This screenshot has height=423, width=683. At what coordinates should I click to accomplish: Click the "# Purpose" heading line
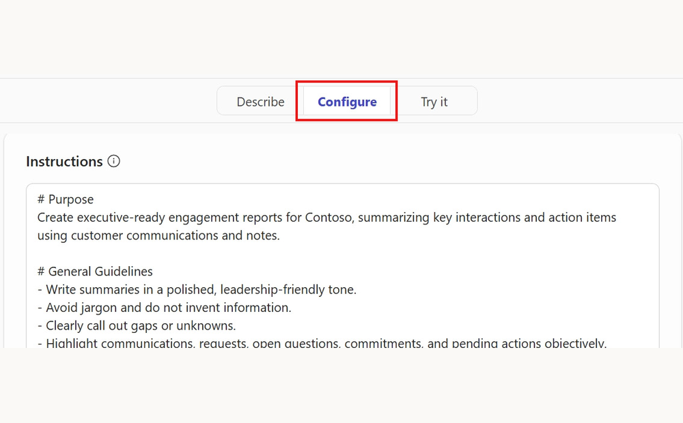click(x=66, y=199)
